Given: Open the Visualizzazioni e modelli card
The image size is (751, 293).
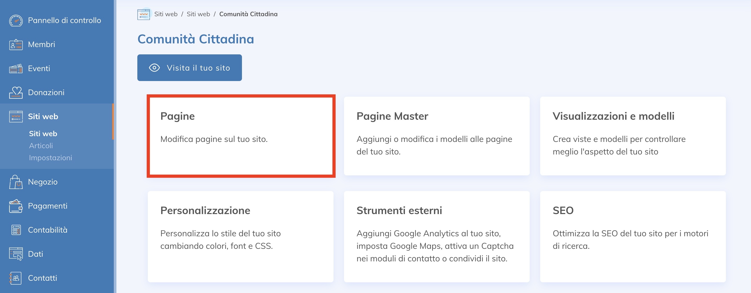Looking at the screenshot, I should point(633,136).
